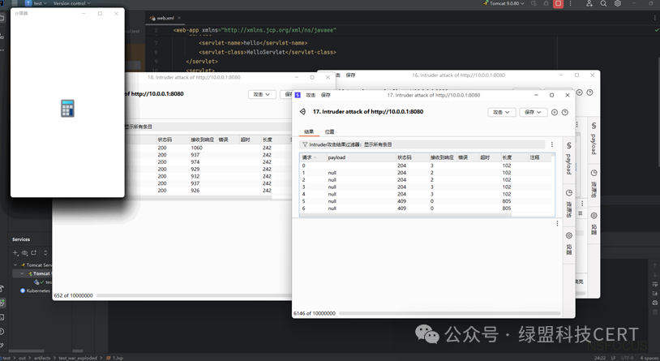Open the help question mark icon in attack 17
The image size is (660, 361).
pyautogui.click(x=565, y=112)
